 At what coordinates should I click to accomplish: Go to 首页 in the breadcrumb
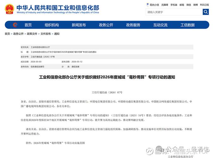coord(7,34)
